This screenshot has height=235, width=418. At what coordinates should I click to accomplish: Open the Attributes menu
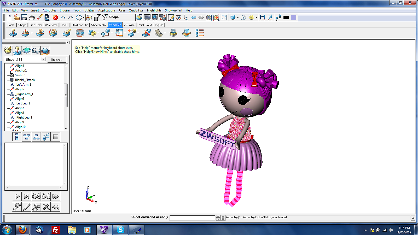49,10
